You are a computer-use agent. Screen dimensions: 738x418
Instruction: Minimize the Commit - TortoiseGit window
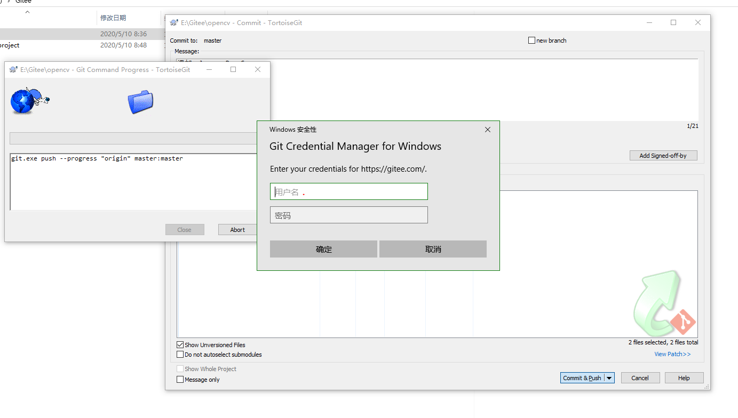[649, 22]
